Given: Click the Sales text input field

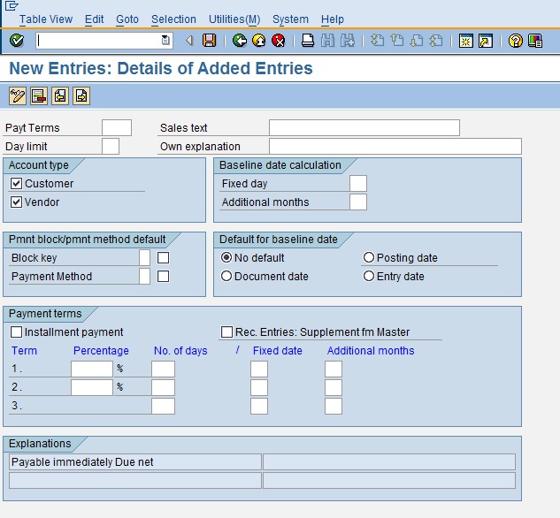Looking at the screenshot, I should point(364,128).
